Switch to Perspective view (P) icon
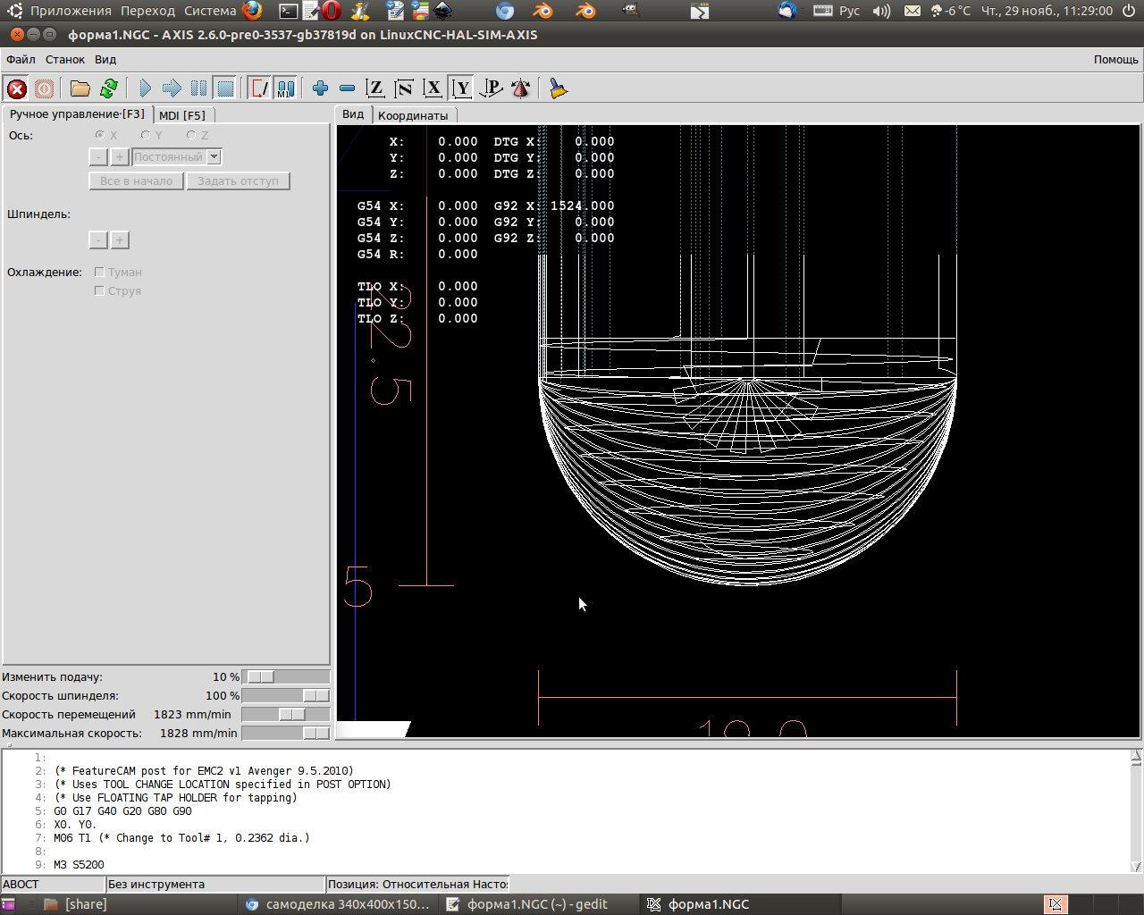Screen dimensions: 1144x915 pyautogui.click(x=491, y=88)
